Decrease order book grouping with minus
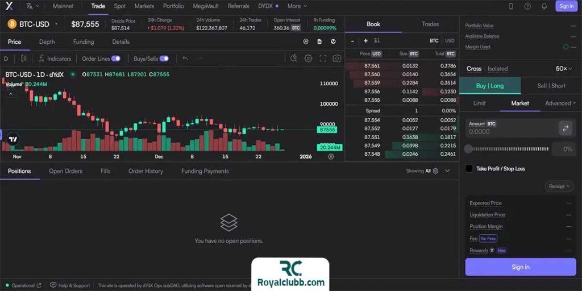Viewport: 582px width, 291px height. (352, 41)
